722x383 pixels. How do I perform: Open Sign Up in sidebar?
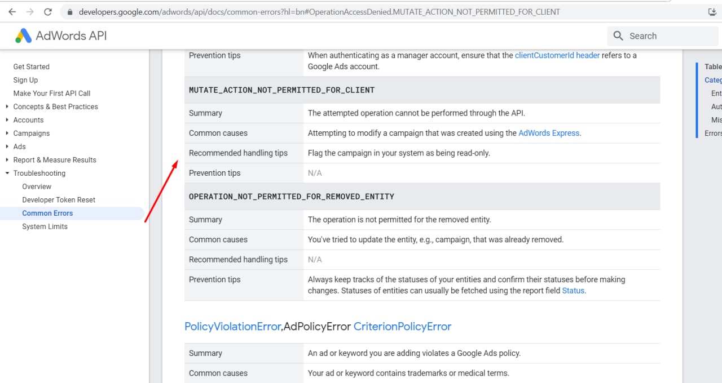click(26, 80)
